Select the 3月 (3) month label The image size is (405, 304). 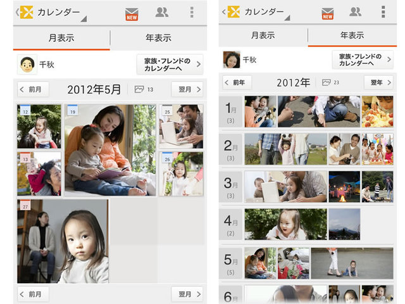pyautogui.click(x=230, y=187)
